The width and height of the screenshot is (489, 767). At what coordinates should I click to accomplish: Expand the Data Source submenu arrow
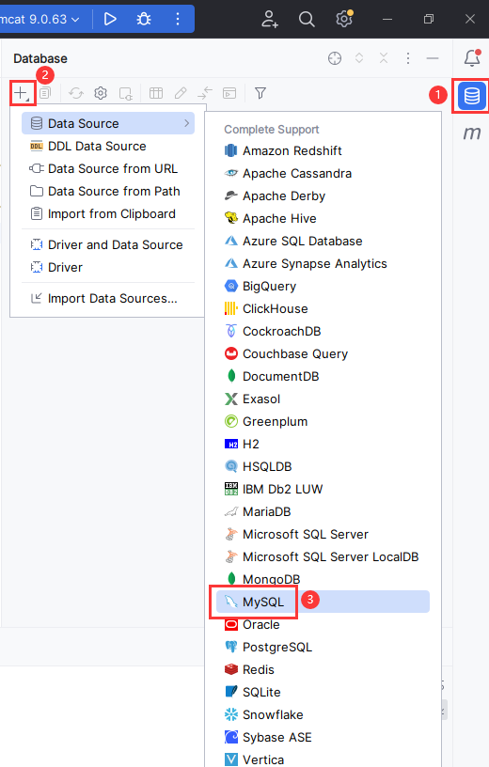pyautogui.click(x=186, y=123)
